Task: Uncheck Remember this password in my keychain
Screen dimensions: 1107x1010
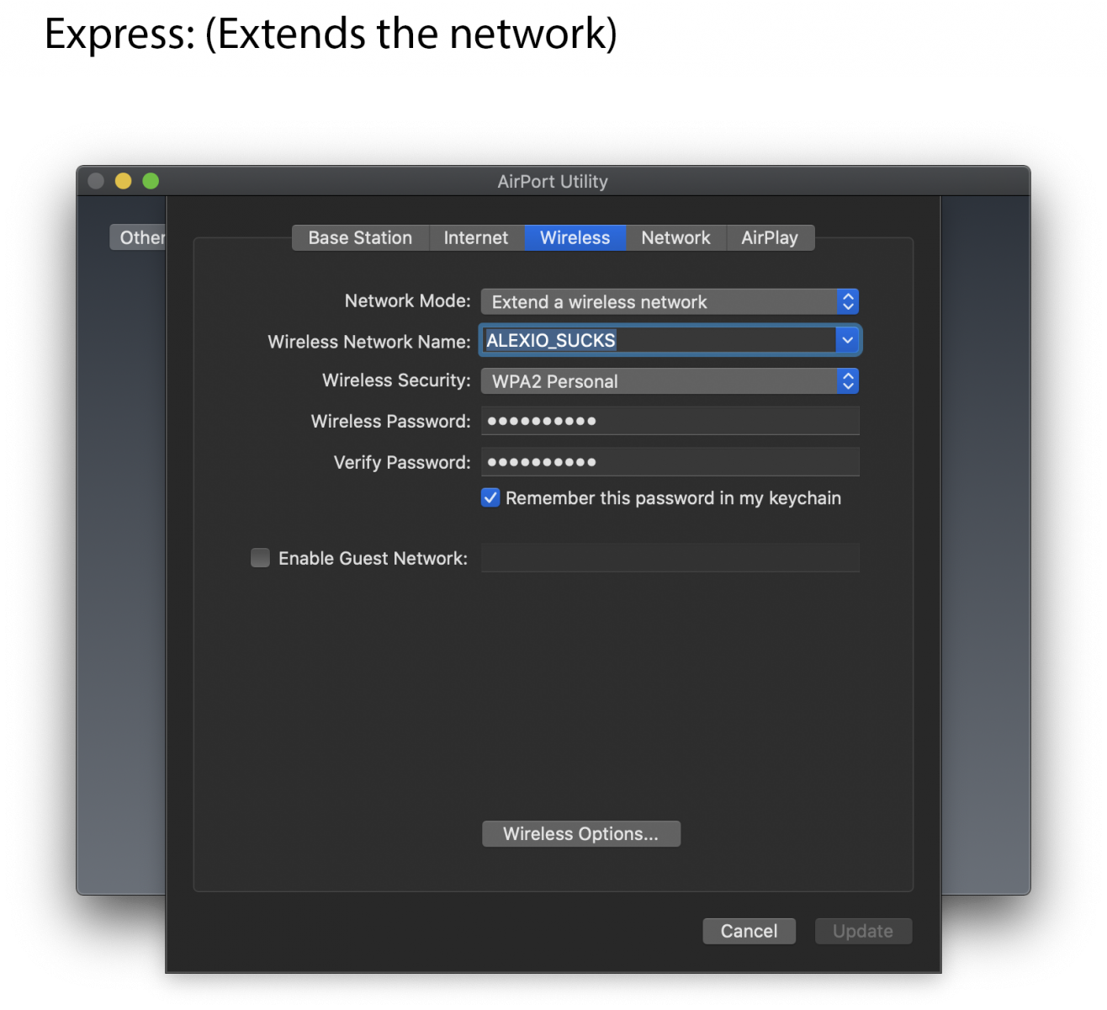Action: [490, 497]
